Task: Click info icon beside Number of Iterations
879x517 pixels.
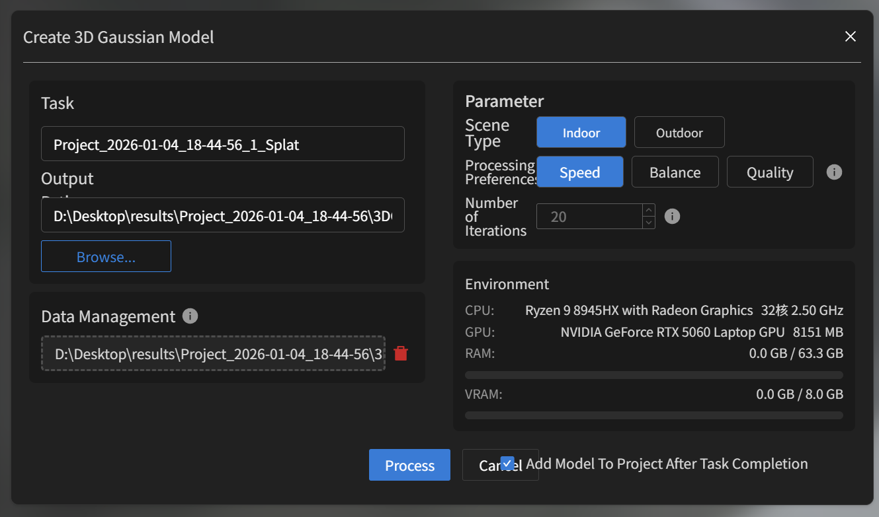Action: (x=672, y=217)
